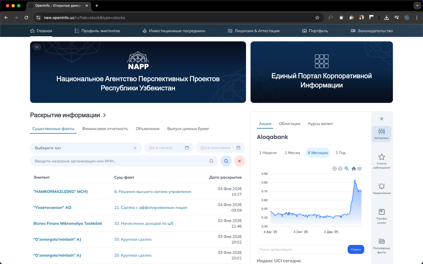Open a new browser tab

coord(97,6)
